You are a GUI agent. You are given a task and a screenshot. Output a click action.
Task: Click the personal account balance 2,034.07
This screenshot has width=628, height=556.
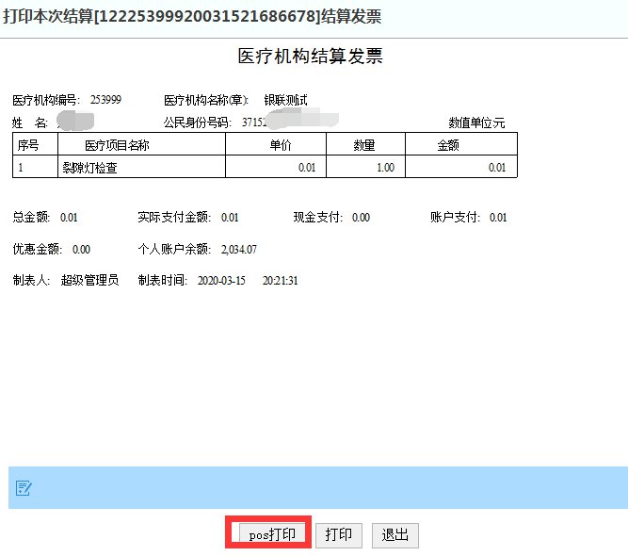coord(238,250)
